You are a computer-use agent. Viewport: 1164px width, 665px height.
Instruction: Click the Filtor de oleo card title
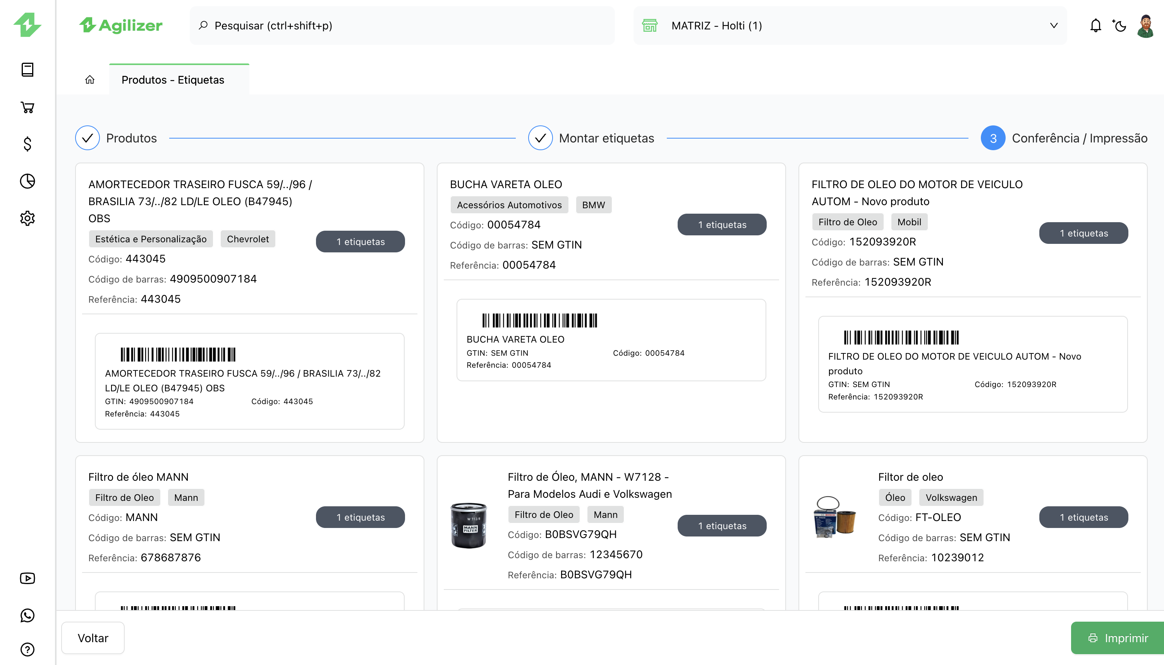[x=910, y=477]
